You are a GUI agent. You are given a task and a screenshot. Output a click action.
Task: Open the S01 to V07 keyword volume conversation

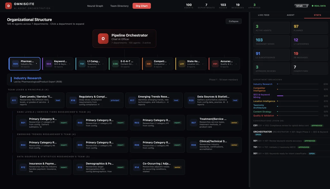pyautogui.click(x=290, y=141)
